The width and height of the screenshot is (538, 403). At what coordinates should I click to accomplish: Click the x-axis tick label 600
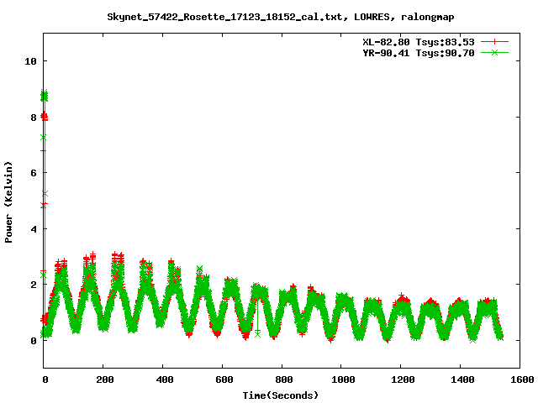coord(224,379)
